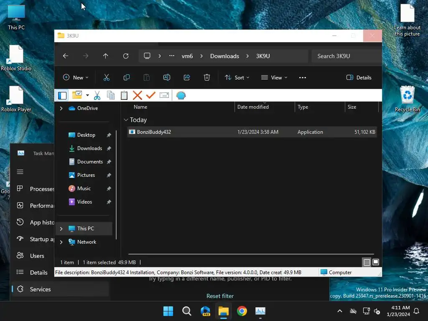
Task: Click the classic toolbar copy pages icon
Action: [110, 95]
